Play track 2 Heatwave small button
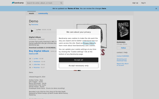The height and width of the screenshot is (99, 159). pos(30,62)
